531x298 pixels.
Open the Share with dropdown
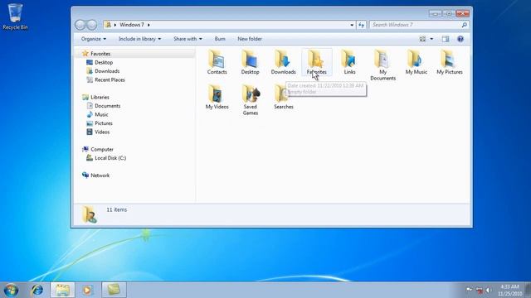[x=188, y=39]
